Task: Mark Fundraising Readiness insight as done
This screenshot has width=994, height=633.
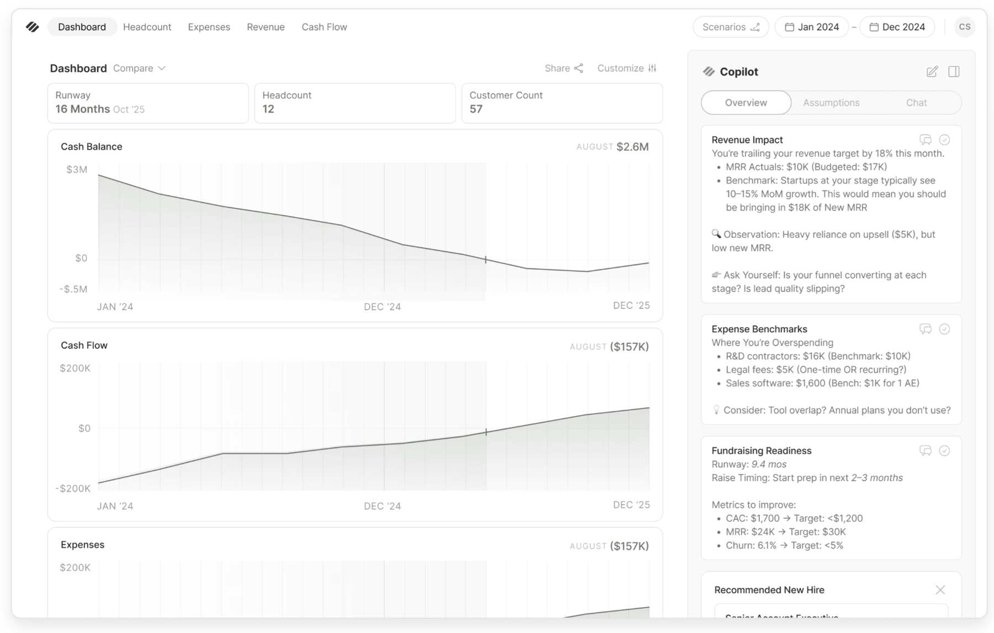Action: tap(944, 451)
